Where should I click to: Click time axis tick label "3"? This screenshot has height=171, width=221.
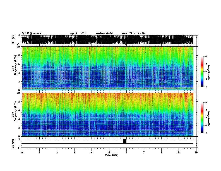click(74, 152)
